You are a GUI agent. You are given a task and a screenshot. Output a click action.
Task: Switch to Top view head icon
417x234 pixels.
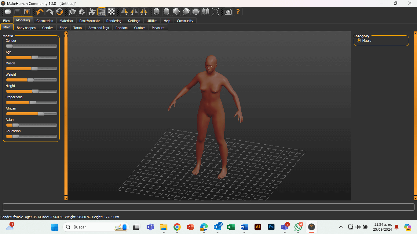pos(196,12)
